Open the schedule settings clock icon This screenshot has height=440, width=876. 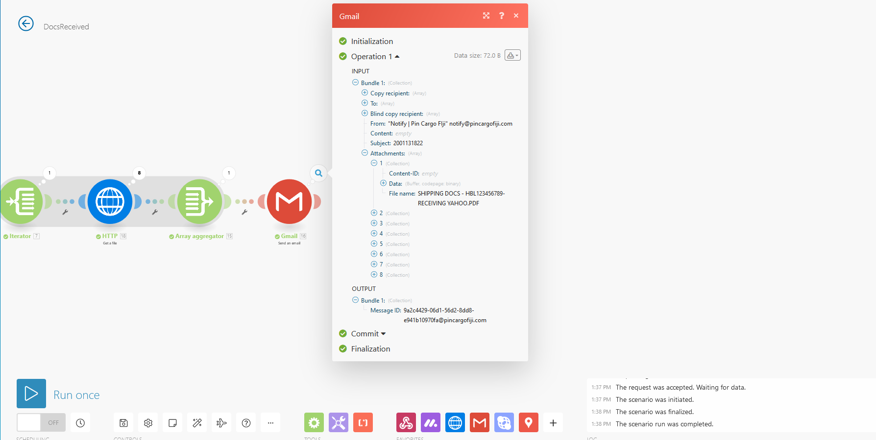(80, 423)
